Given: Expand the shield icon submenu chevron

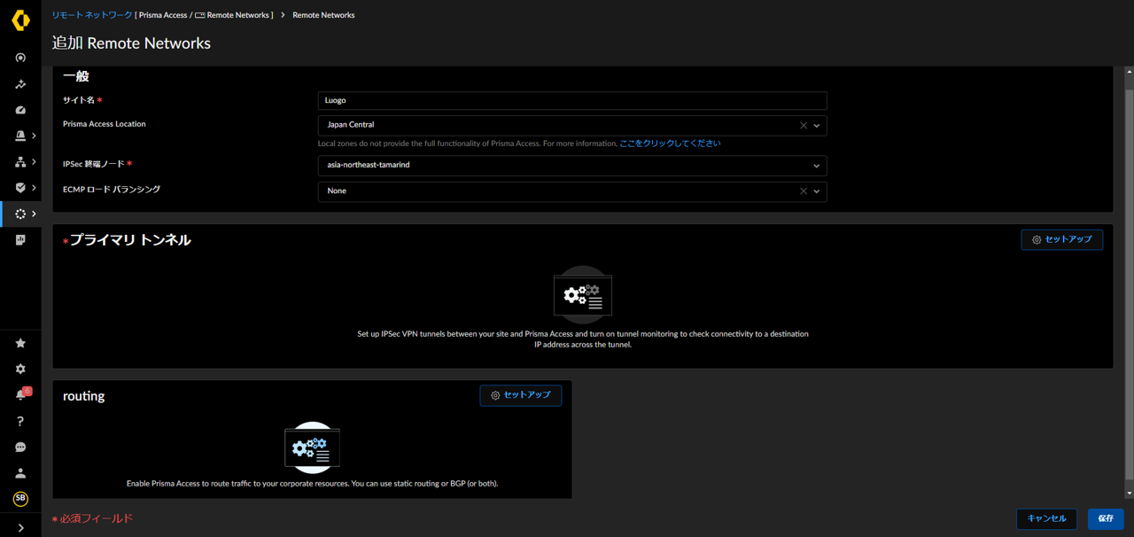Looking at the screenshot, I should [x=34, y=188].
